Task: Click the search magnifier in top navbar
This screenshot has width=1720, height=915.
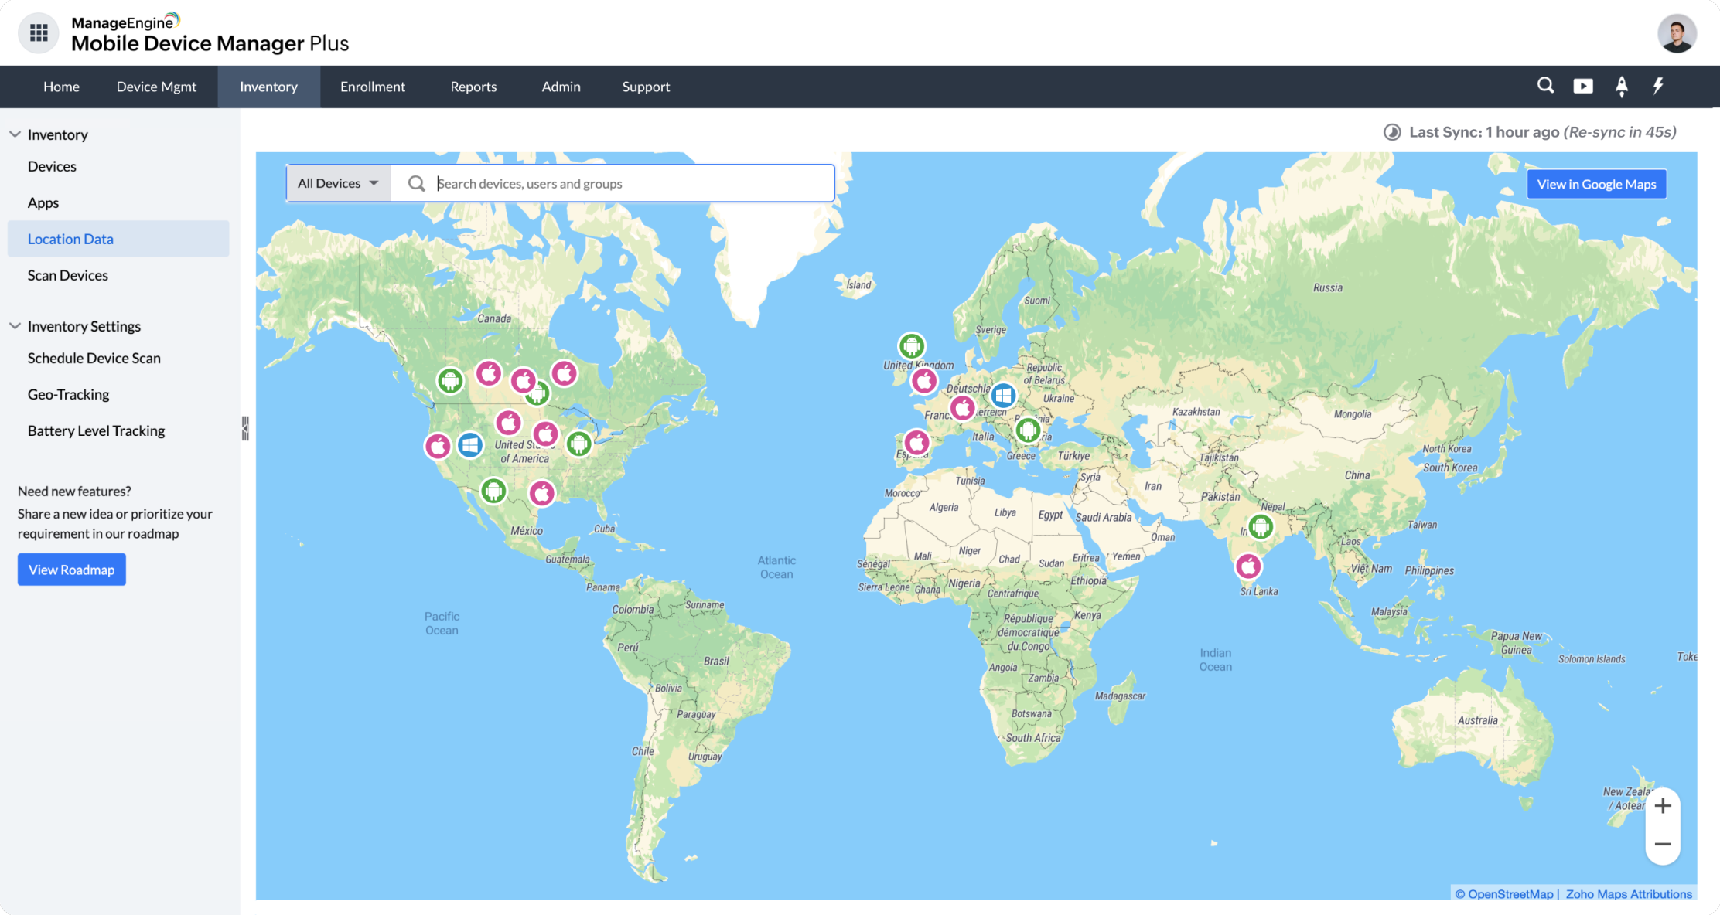Action: coord(1545,86)
